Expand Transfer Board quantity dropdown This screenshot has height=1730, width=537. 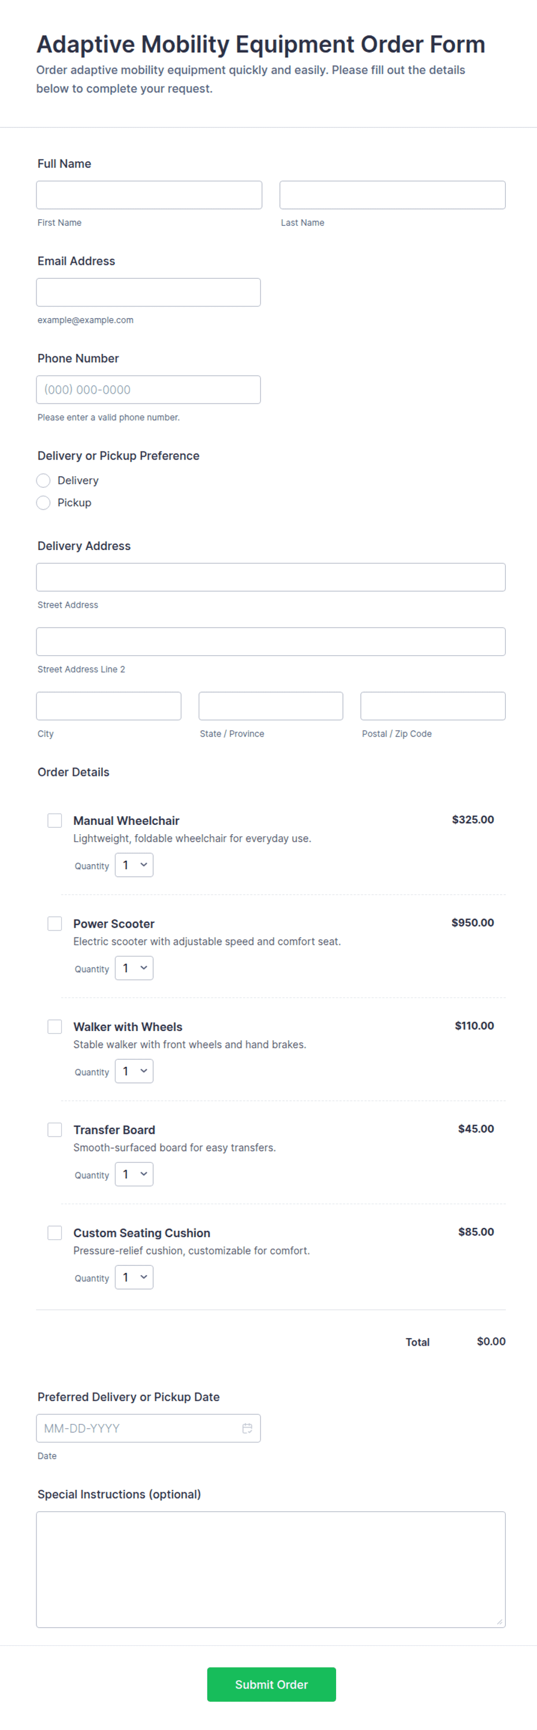pos(135,1174)
